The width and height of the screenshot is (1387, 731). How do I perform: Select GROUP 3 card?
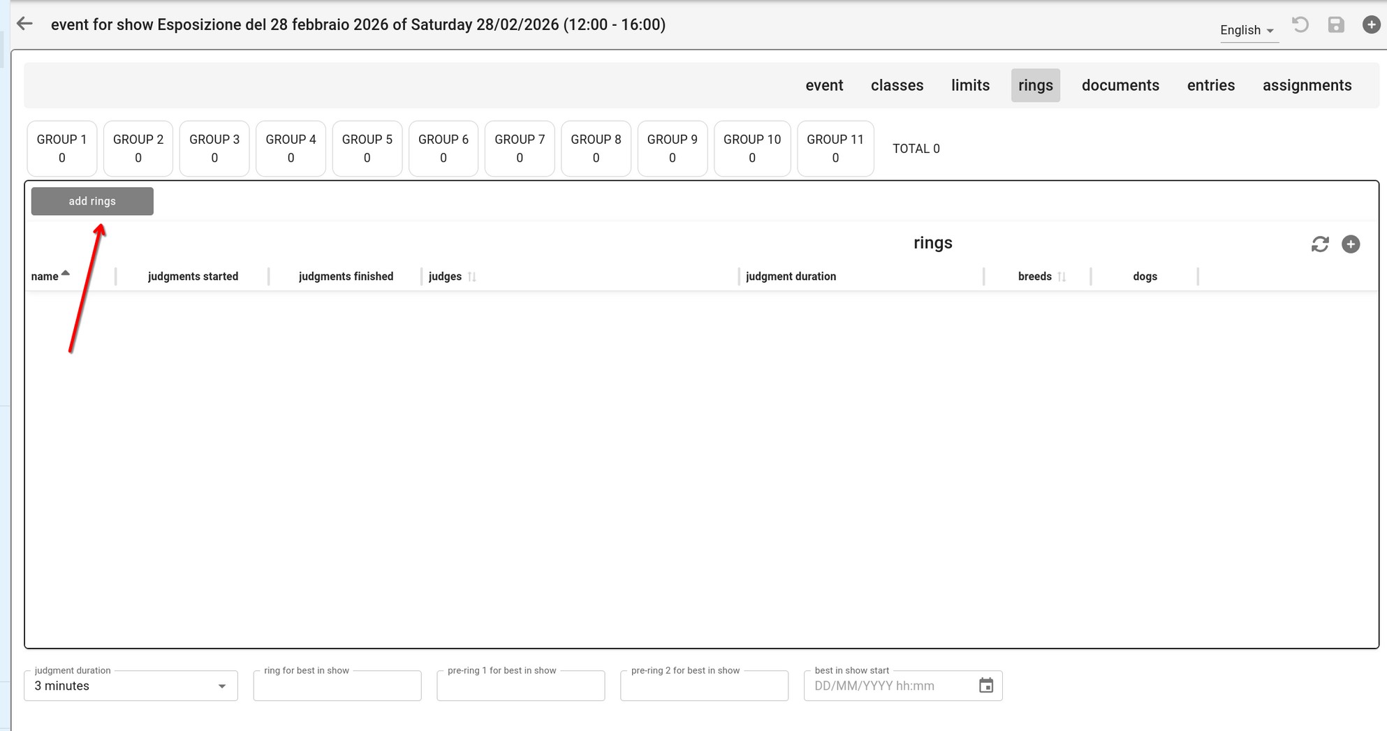coord(214,149)
